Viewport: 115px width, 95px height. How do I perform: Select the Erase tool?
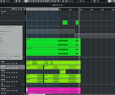[33, 1]
